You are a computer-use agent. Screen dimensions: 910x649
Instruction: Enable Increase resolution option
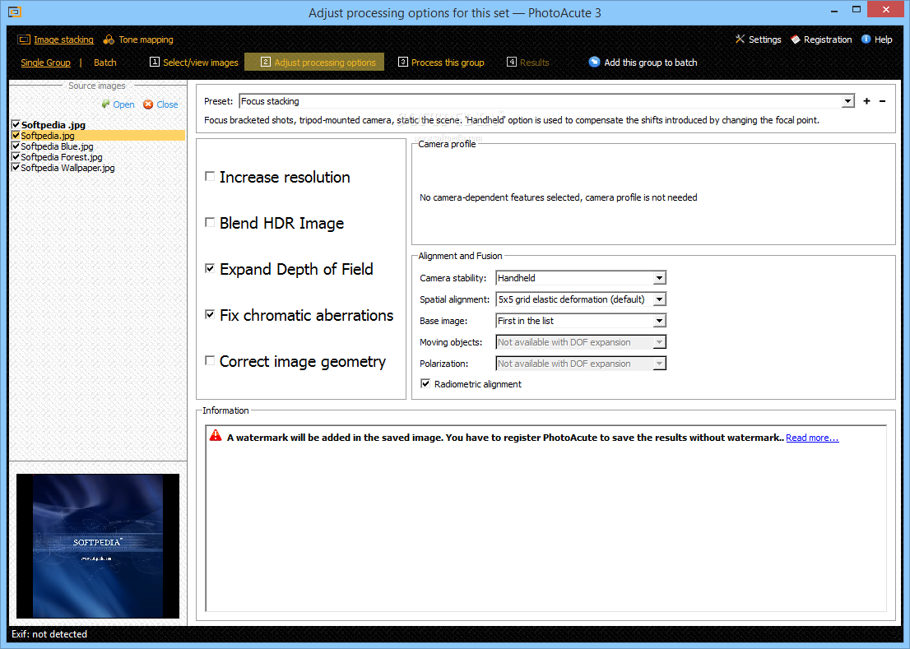(210, 176)
